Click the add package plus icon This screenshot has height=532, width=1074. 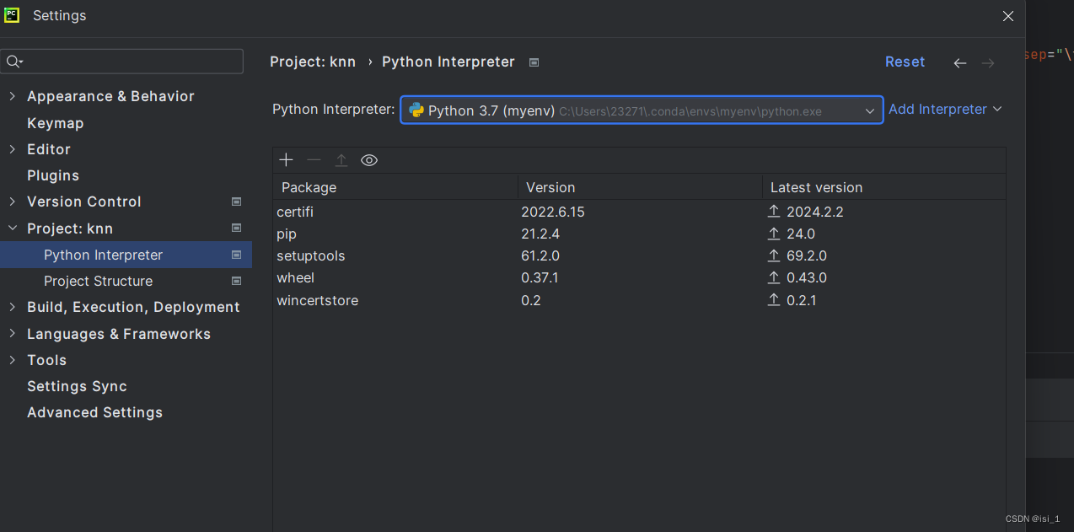click(x=287, y=160)
